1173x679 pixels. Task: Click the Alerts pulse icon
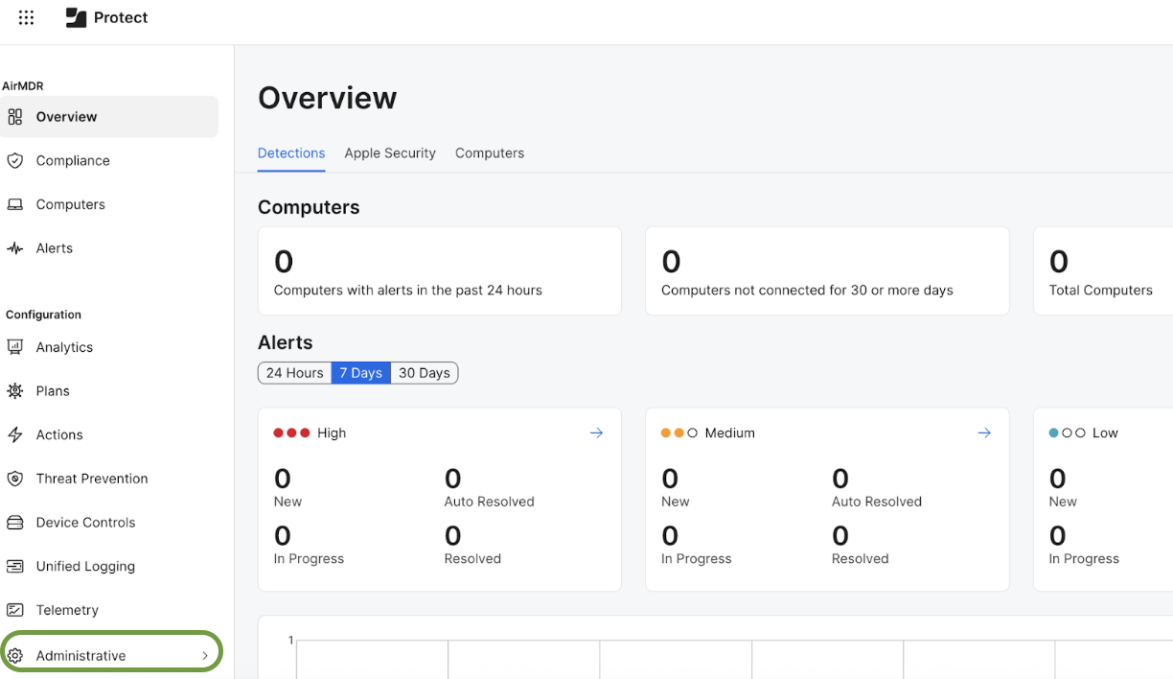(14, 248)
